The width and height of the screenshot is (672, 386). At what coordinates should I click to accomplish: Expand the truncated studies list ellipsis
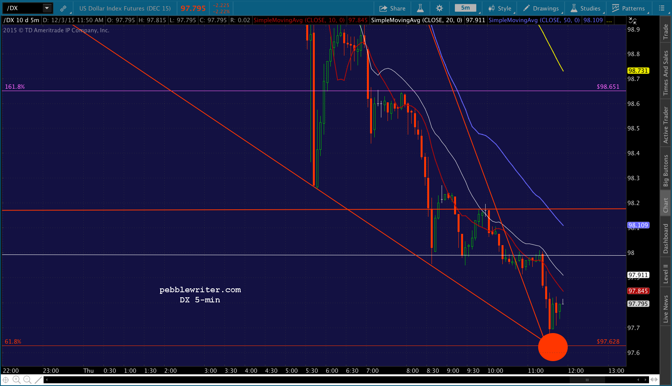[609, 20]
